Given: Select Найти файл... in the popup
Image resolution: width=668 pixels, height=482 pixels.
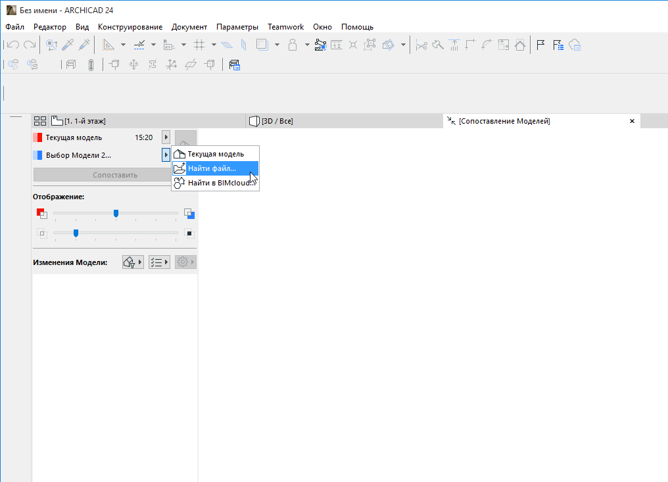Looking at the screenshot, I should 215,168.
